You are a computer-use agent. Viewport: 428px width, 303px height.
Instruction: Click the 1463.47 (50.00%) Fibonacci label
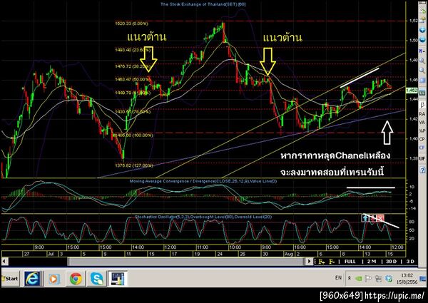click(133, 79)
